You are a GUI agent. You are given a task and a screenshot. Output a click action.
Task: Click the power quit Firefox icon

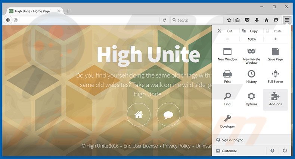pyautogui.click(x=285, y=150)
